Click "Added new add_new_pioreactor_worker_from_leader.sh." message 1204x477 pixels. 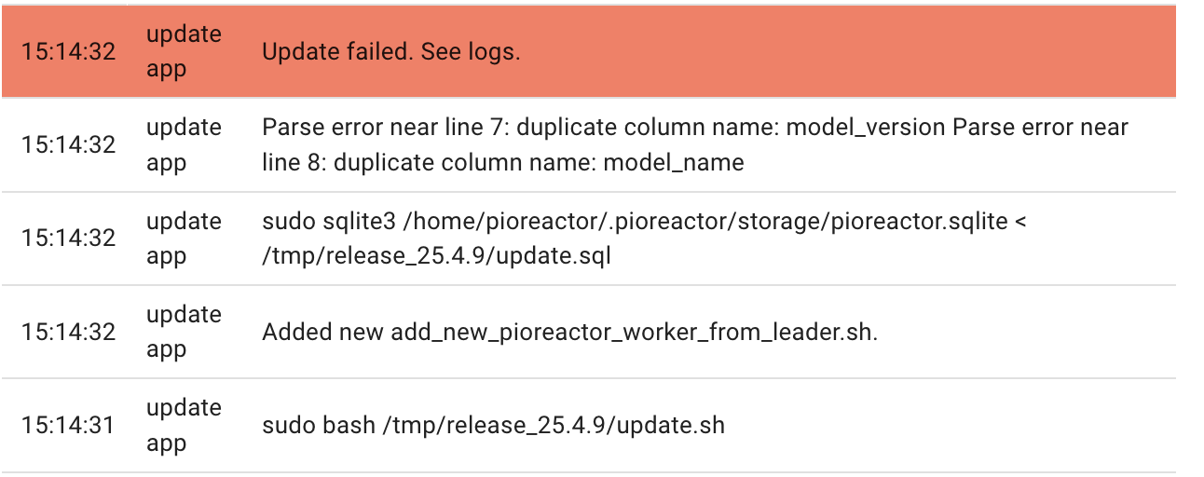(569, 333)
